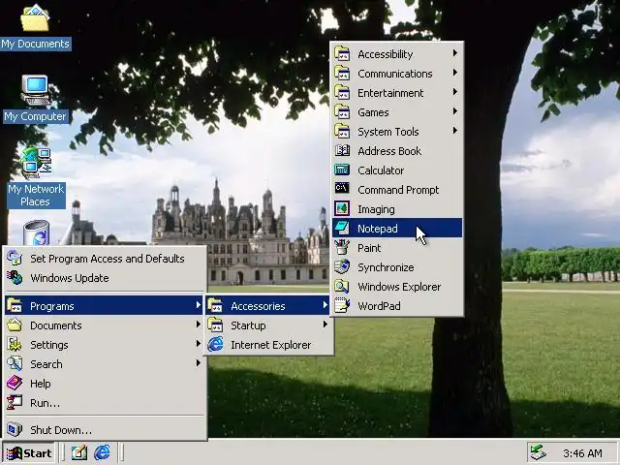
Task: Choose Paint in the Accessories menu
Action: click(397, 248)
